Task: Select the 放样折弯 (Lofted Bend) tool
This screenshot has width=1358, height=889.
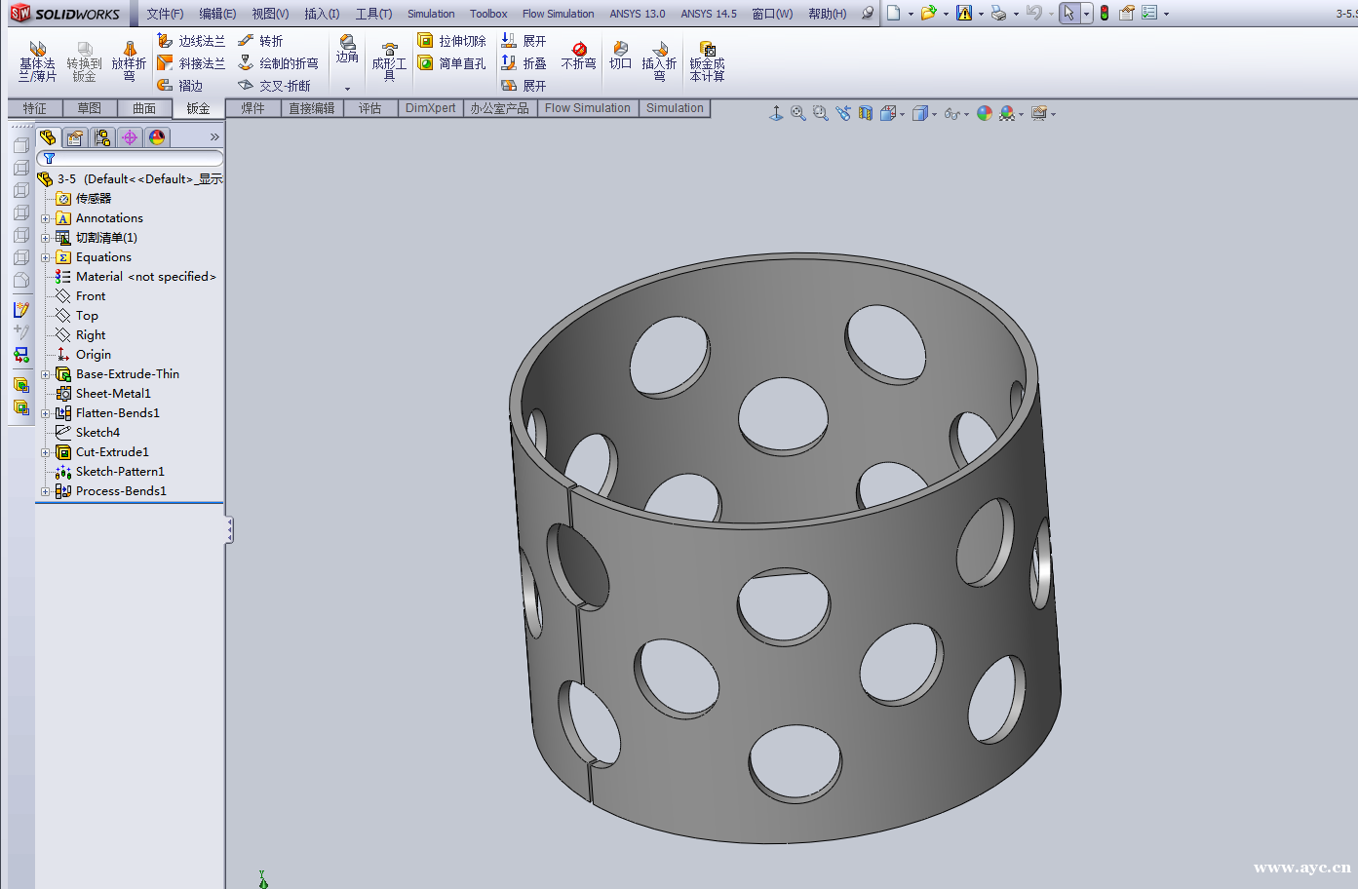Action: (129, 60)
